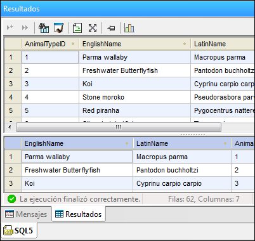Click the dotted splitter handle between the grids

[x=192, y=134]
